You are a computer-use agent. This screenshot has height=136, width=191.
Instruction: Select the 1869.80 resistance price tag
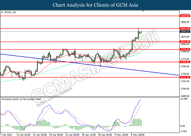pos(185,16)
